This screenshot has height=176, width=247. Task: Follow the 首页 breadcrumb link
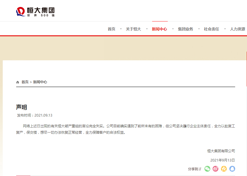tap(25, 82)
